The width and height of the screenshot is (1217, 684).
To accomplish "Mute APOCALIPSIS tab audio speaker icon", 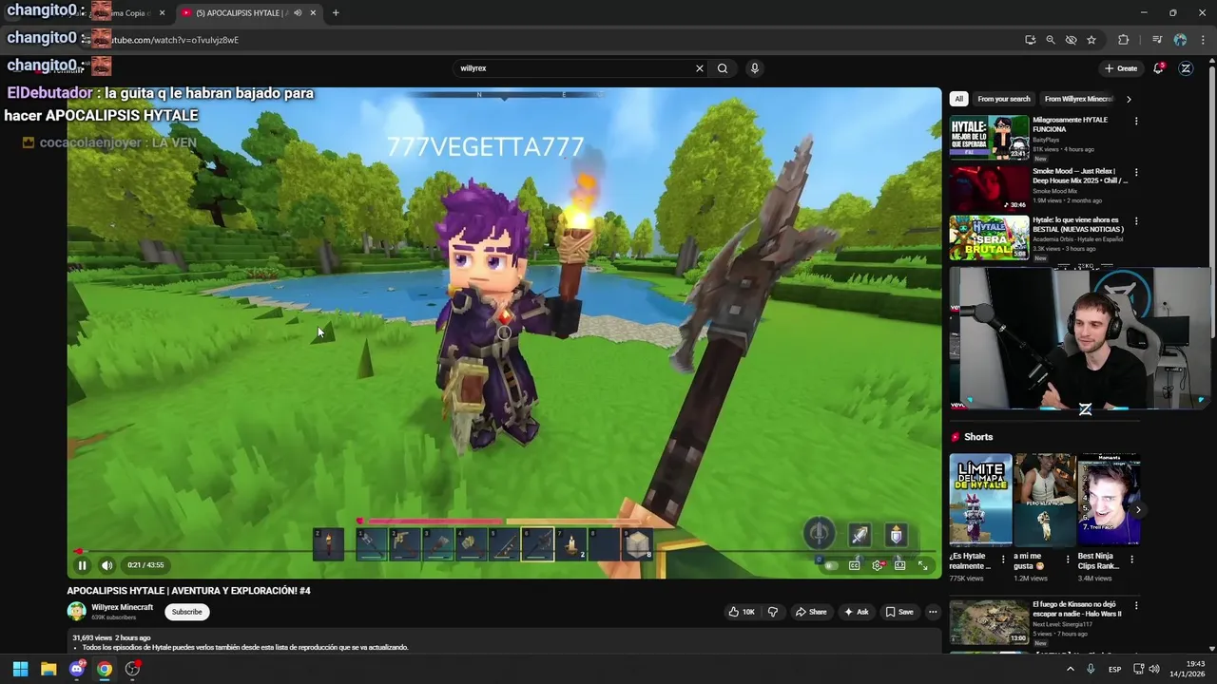I will pyautogui.click(x=298, y=13).
